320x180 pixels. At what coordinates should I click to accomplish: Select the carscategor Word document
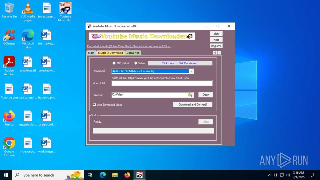[28, 91]
